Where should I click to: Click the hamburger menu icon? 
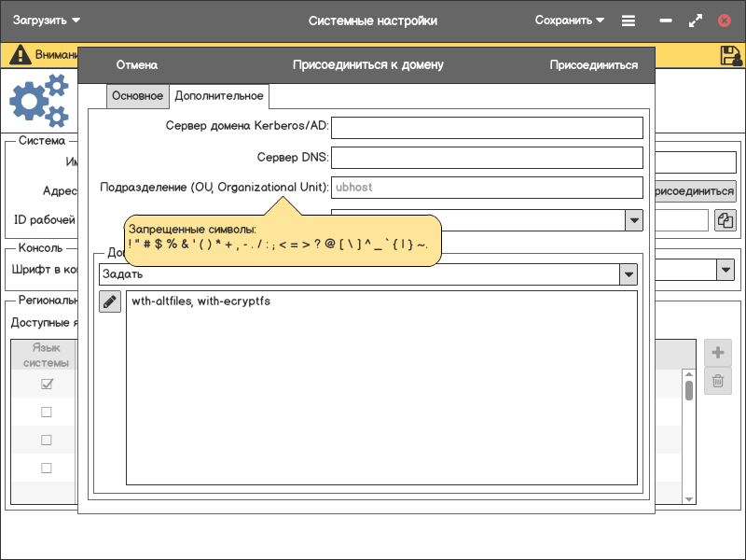coord(629,21)
